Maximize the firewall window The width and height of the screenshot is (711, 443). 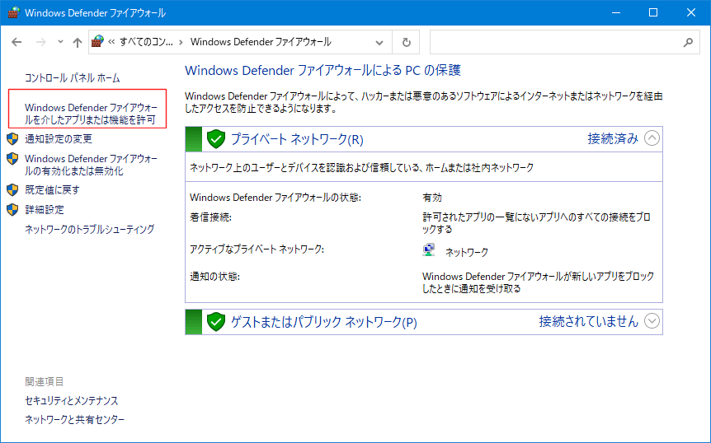653,12
